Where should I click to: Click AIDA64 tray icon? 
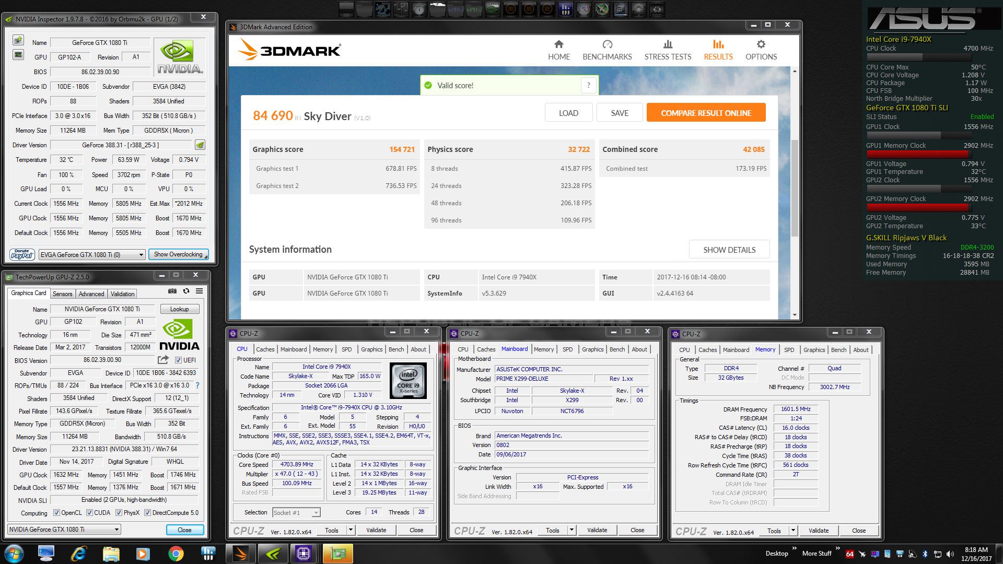[x=850, y=554]
